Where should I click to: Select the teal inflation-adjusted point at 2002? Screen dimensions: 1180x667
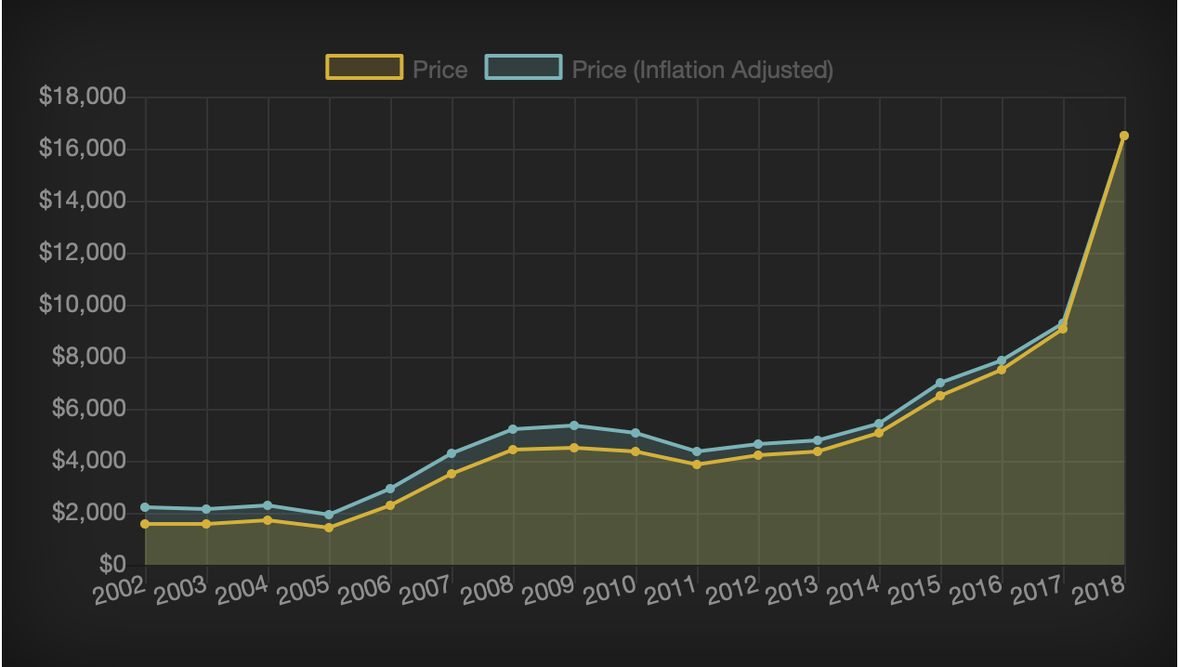click(145, 507)
